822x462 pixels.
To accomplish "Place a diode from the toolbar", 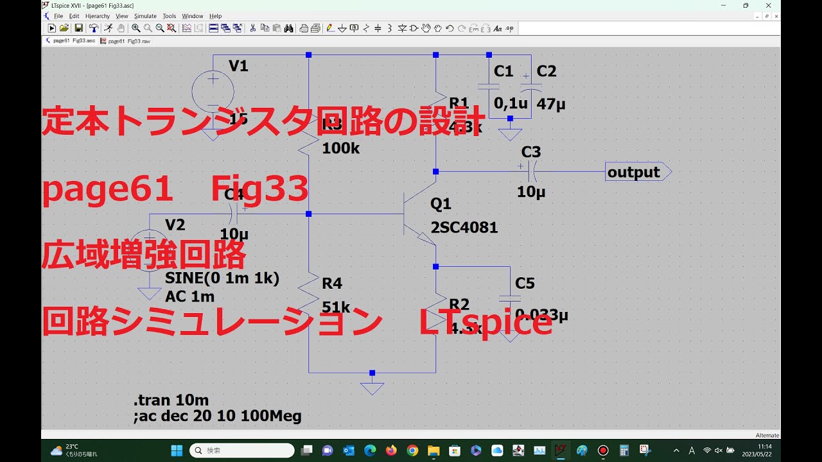I will [402, 28].
